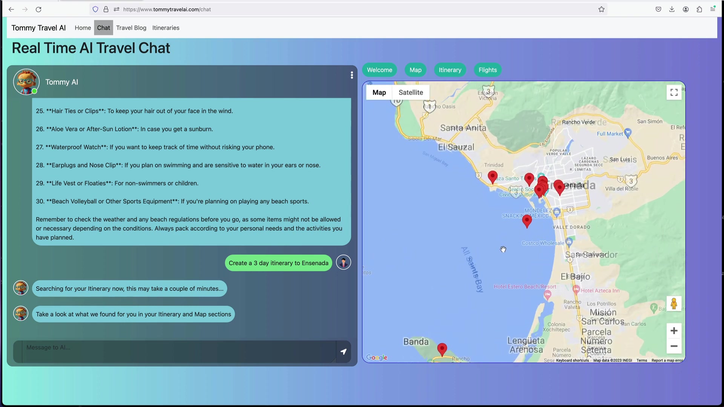The width and height of the screenshot is (724, 407).
Task: Click the message box resize handle
Action: (x=333, y=361)
